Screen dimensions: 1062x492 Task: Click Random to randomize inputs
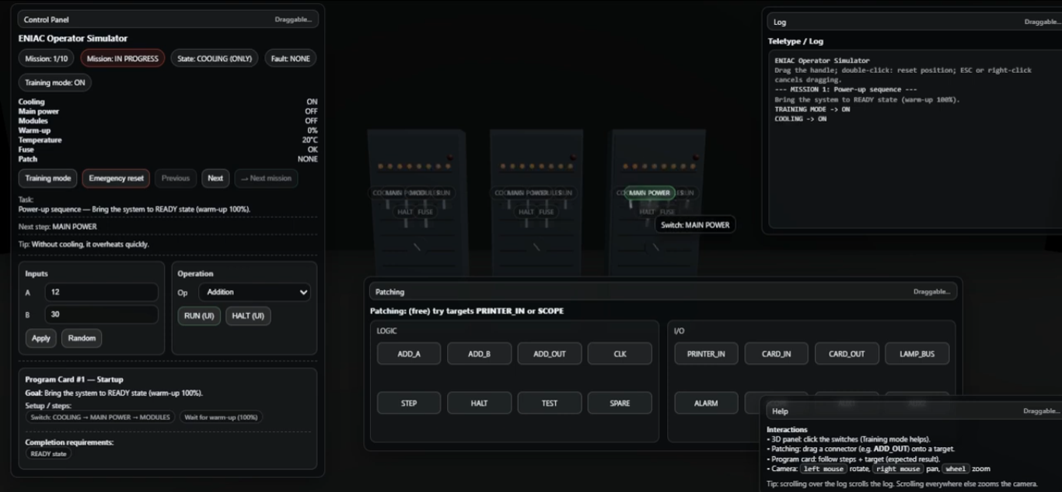[82, 338]
